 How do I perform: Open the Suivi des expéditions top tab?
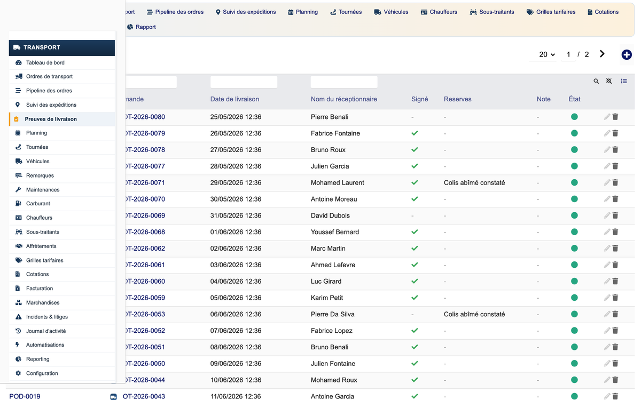coord(246,12)
